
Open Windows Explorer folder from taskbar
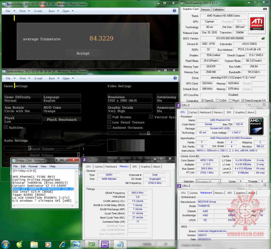click(34, 244)
